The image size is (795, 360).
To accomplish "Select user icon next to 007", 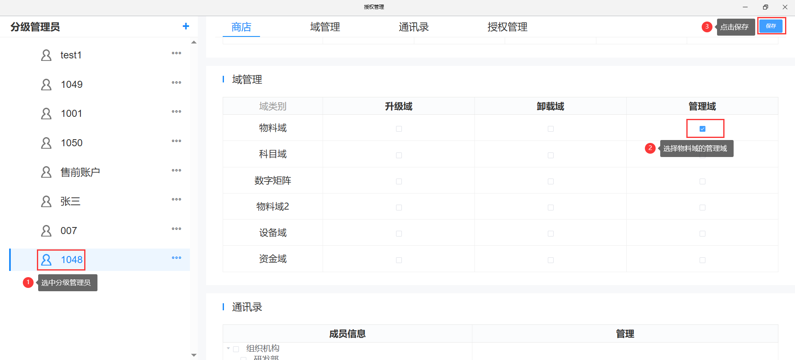I will [46, 231].
